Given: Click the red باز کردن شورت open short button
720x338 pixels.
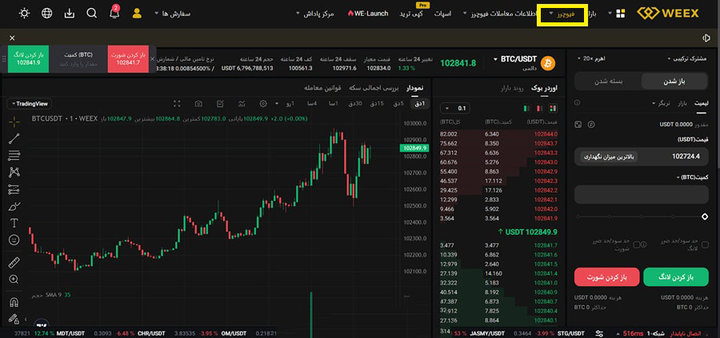Looking at the screenshot, I should click(606, 277).
